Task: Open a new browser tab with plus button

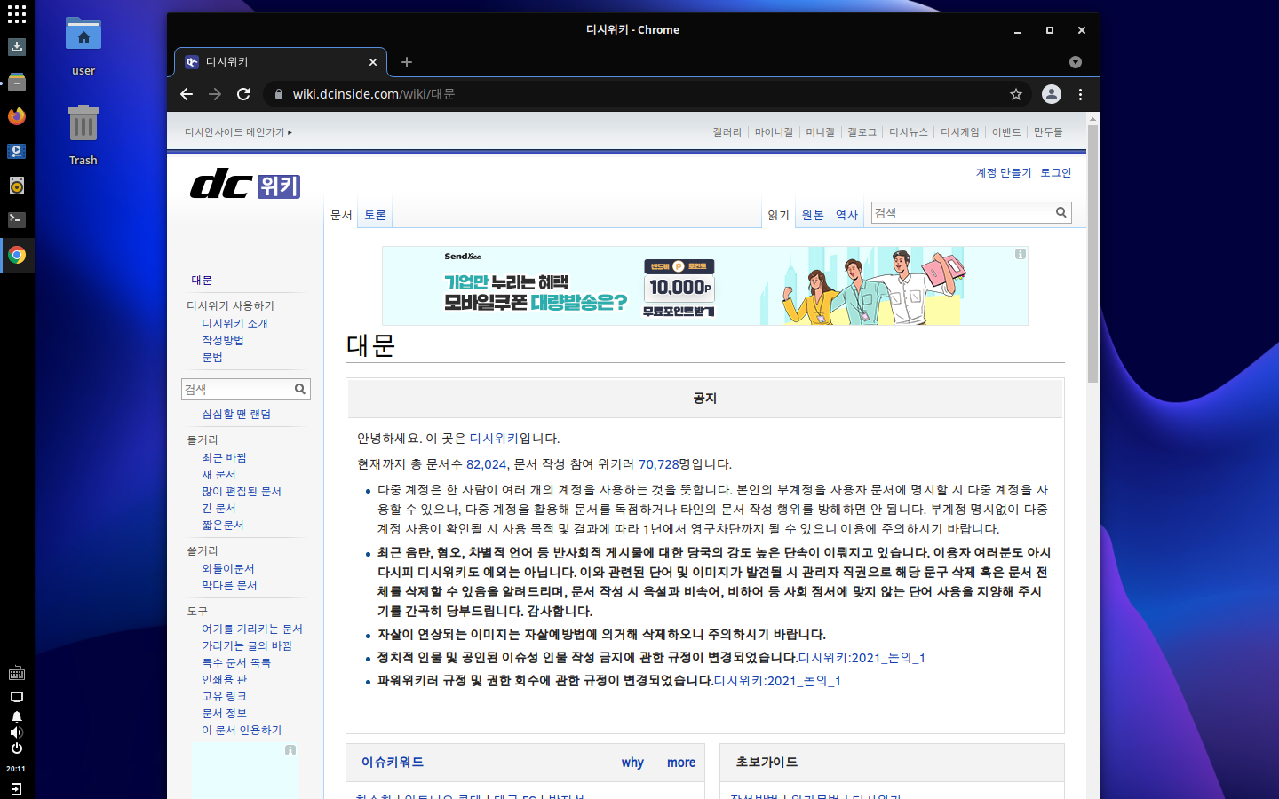Action: 407,62
